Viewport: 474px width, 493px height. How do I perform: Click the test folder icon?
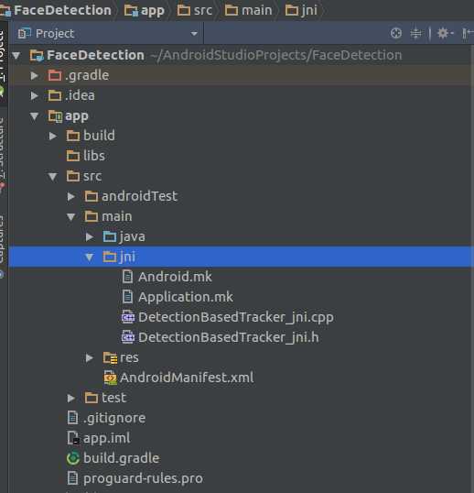click(92, 398)
